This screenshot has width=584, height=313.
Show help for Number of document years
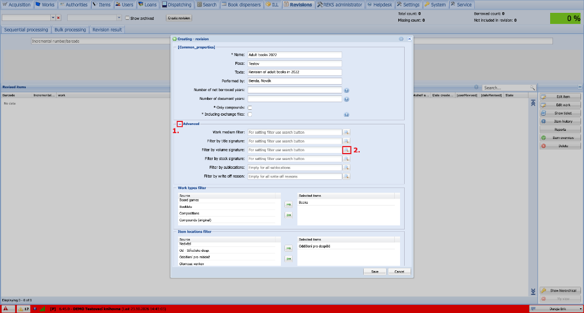[346, 99]
